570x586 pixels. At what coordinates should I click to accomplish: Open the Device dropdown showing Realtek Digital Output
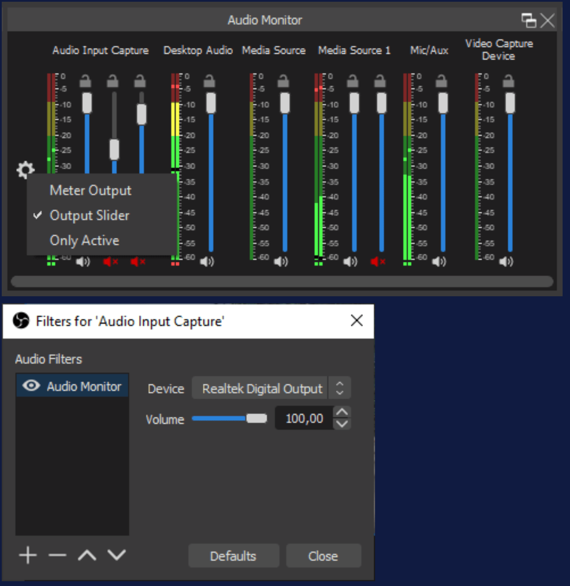tap(271, 388)
